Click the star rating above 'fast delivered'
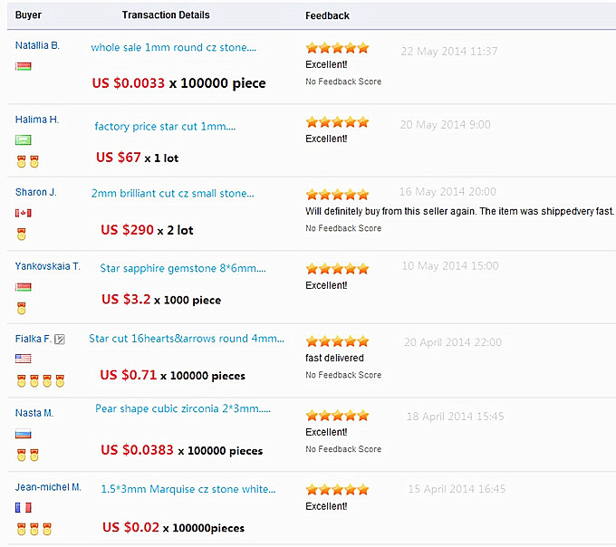Image resolution: width=616 pixels, height=547 pixels. [338, 341]
